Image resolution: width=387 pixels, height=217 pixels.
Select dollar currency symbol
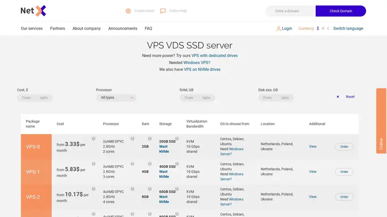318,29
